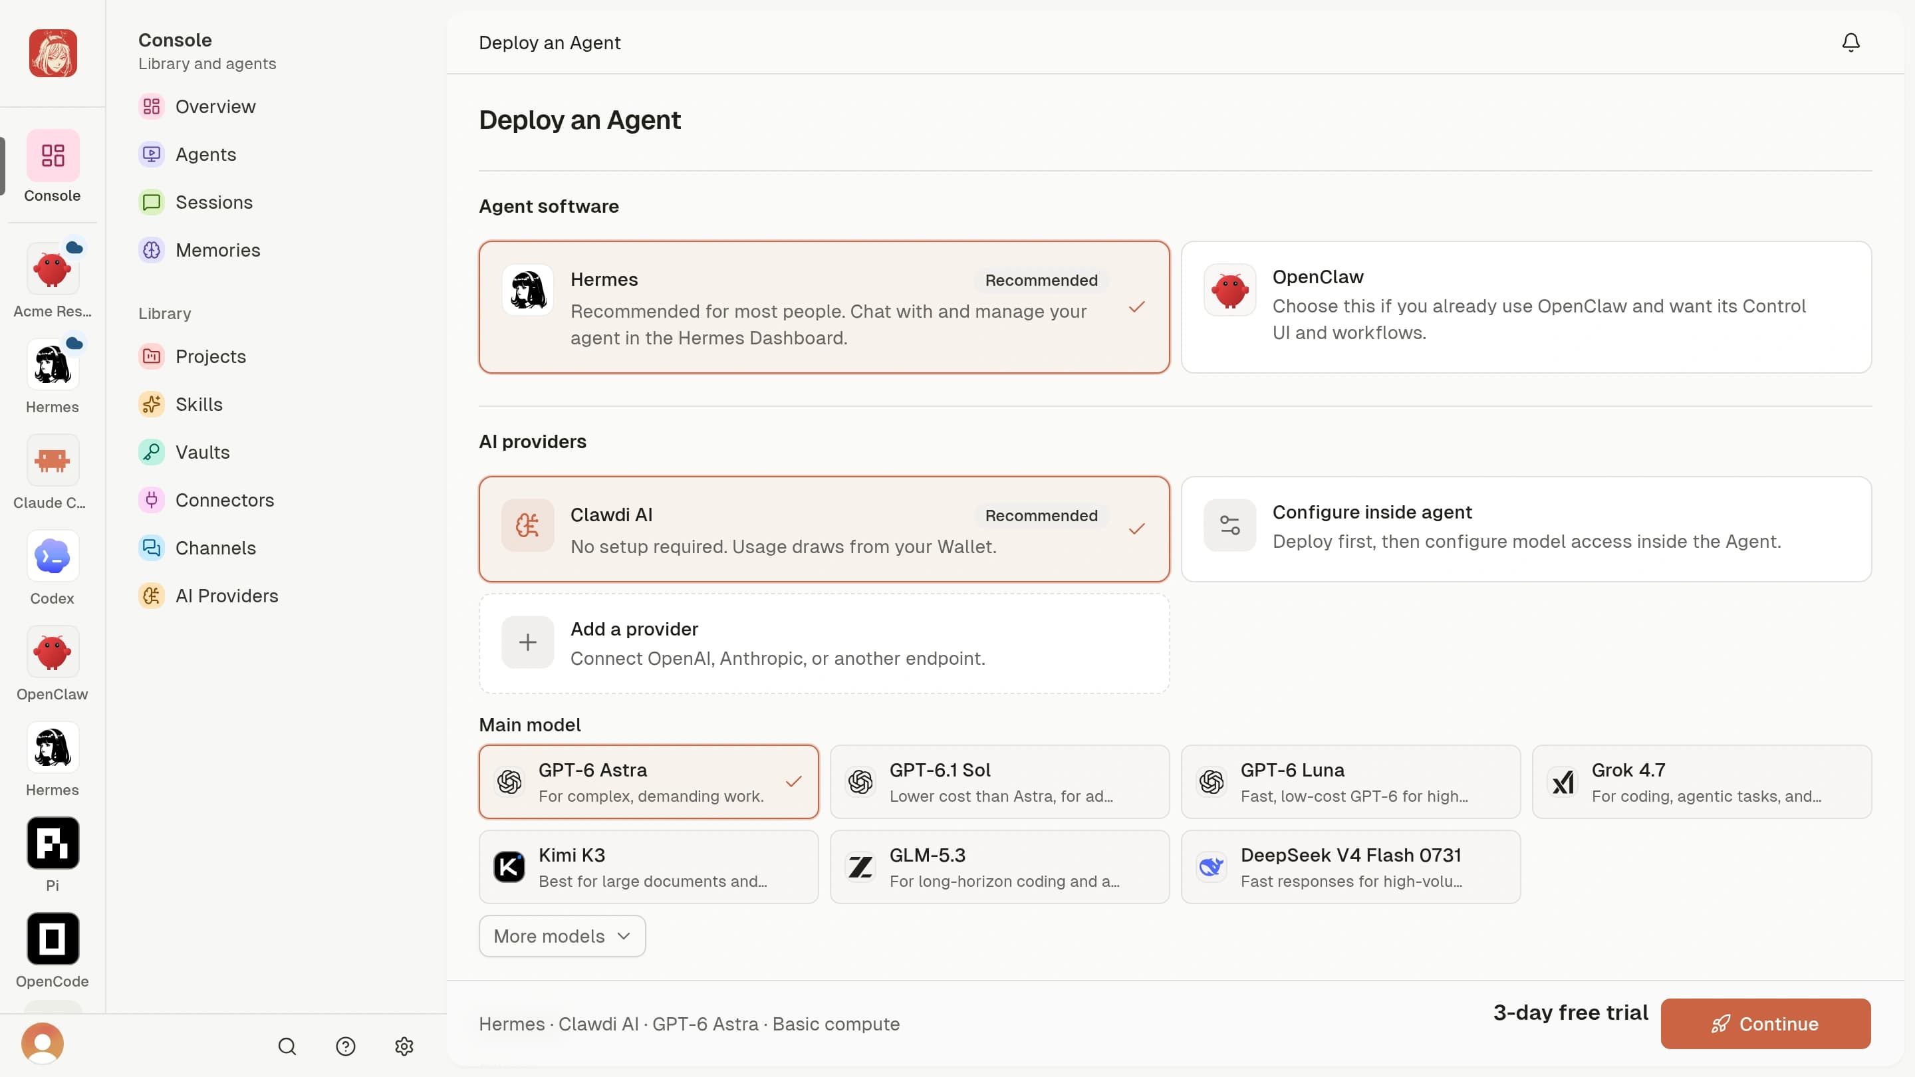Click the plus icon on Add a provider
The height and width of the screenshot is (1077, 1915).
tap(528, 642)
